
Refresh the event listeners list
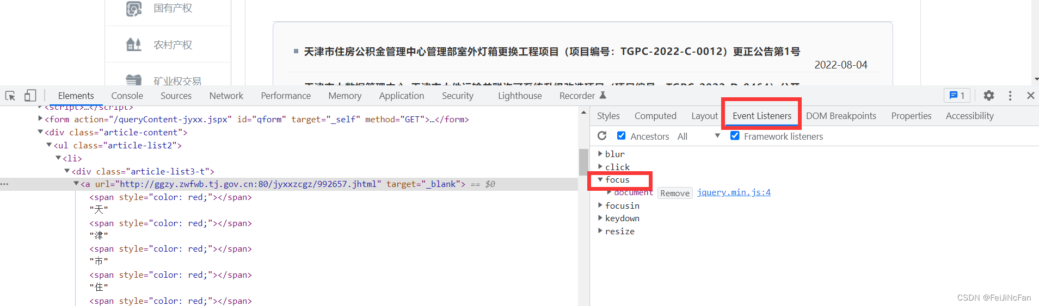coord(602,136)
